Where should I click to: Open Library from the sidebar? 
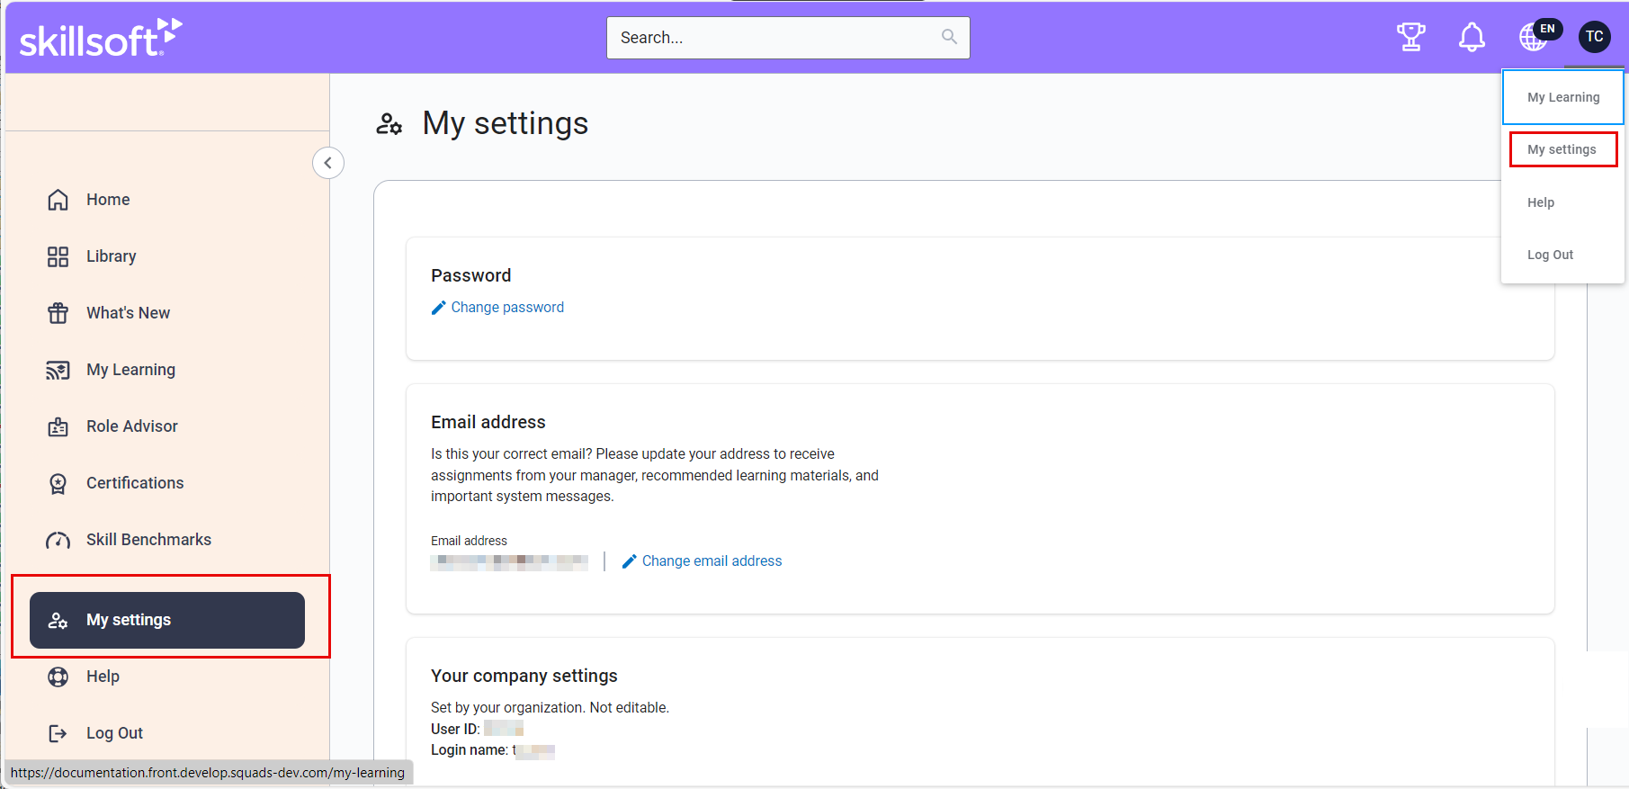pyautogui.click(x=111, y=256)
